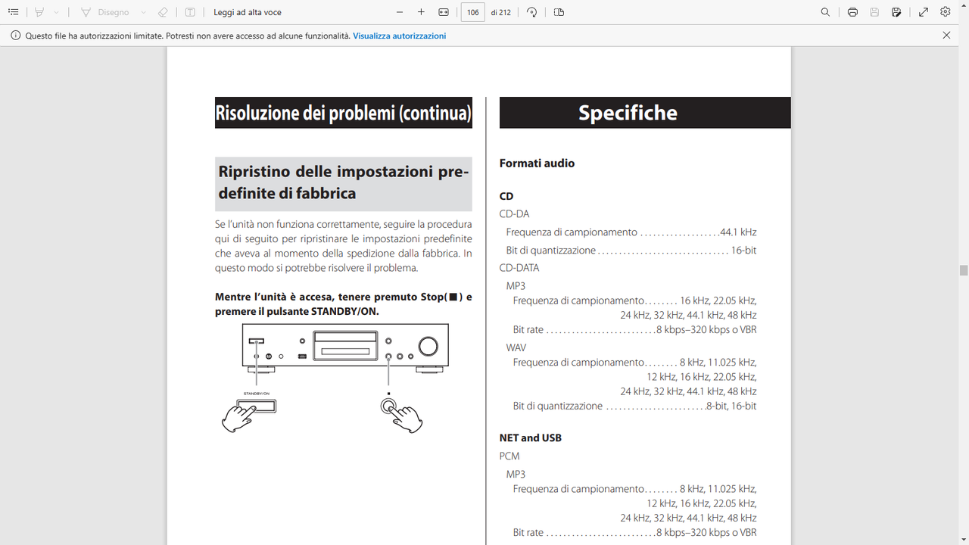Image resolution: width=969 pixels, height=545 pixels.
Task: Click the '8-bit, 16-bit' quantization value
Action: (731, 406)
